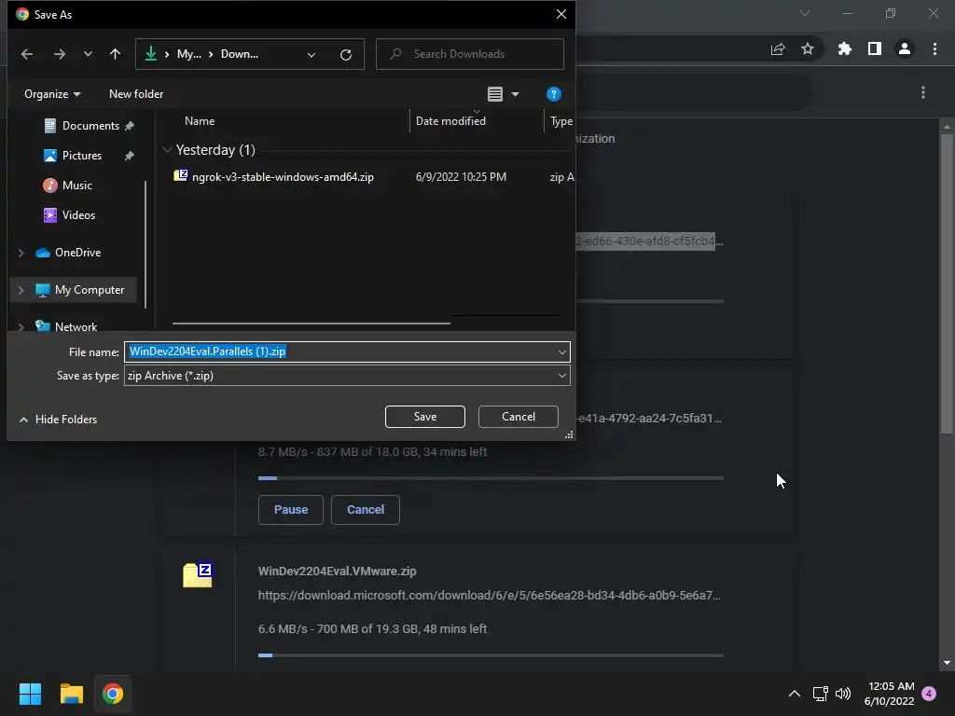This screenshot has height=716, width=955.
Task: Click the Save button
Action: point(425,417)
